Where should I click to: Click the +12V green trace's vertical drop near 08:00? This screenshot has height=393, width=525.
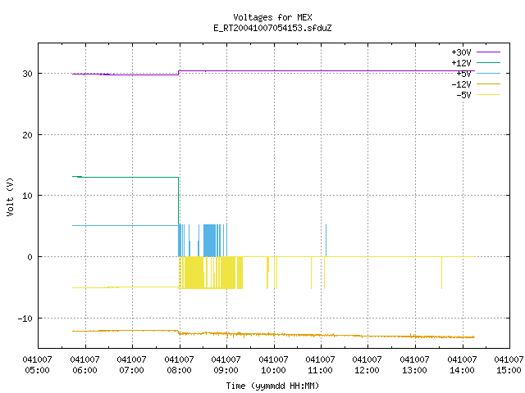click(x=179, y=201)
